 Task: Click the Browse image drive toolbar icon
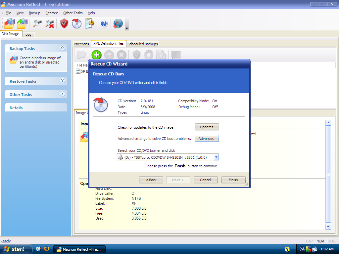[x=37, y=23]
